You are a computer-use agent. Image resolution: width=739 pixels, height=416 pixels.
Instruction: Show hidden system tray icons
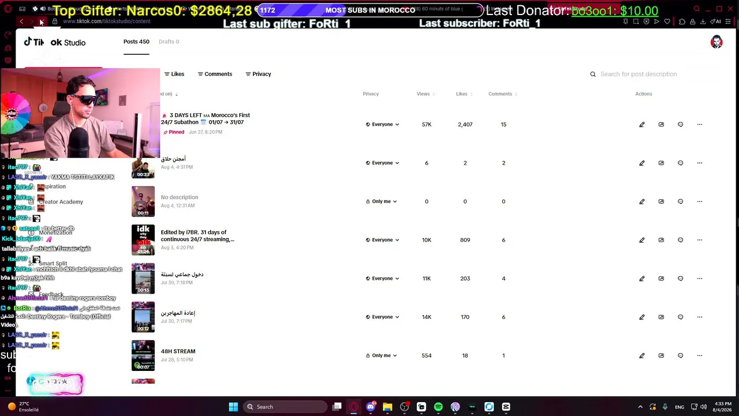point(640,407)
